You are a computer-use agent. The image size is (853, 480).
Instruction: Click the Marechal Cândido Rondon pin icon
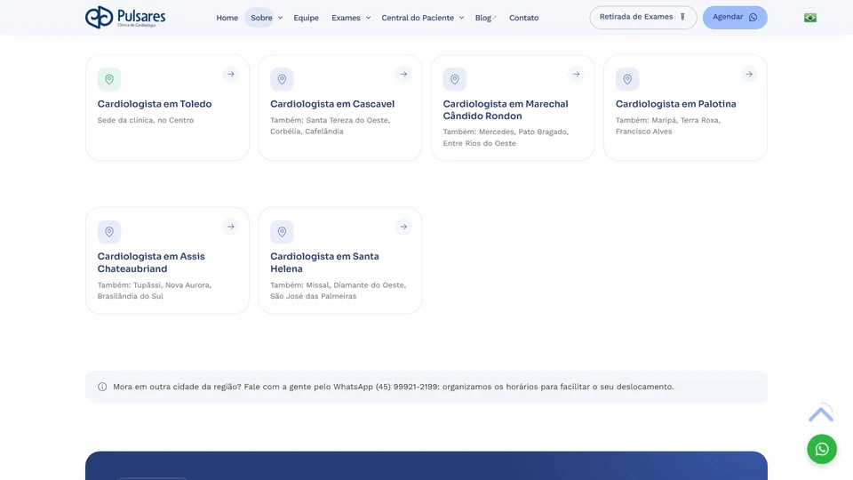pos(455,79)
